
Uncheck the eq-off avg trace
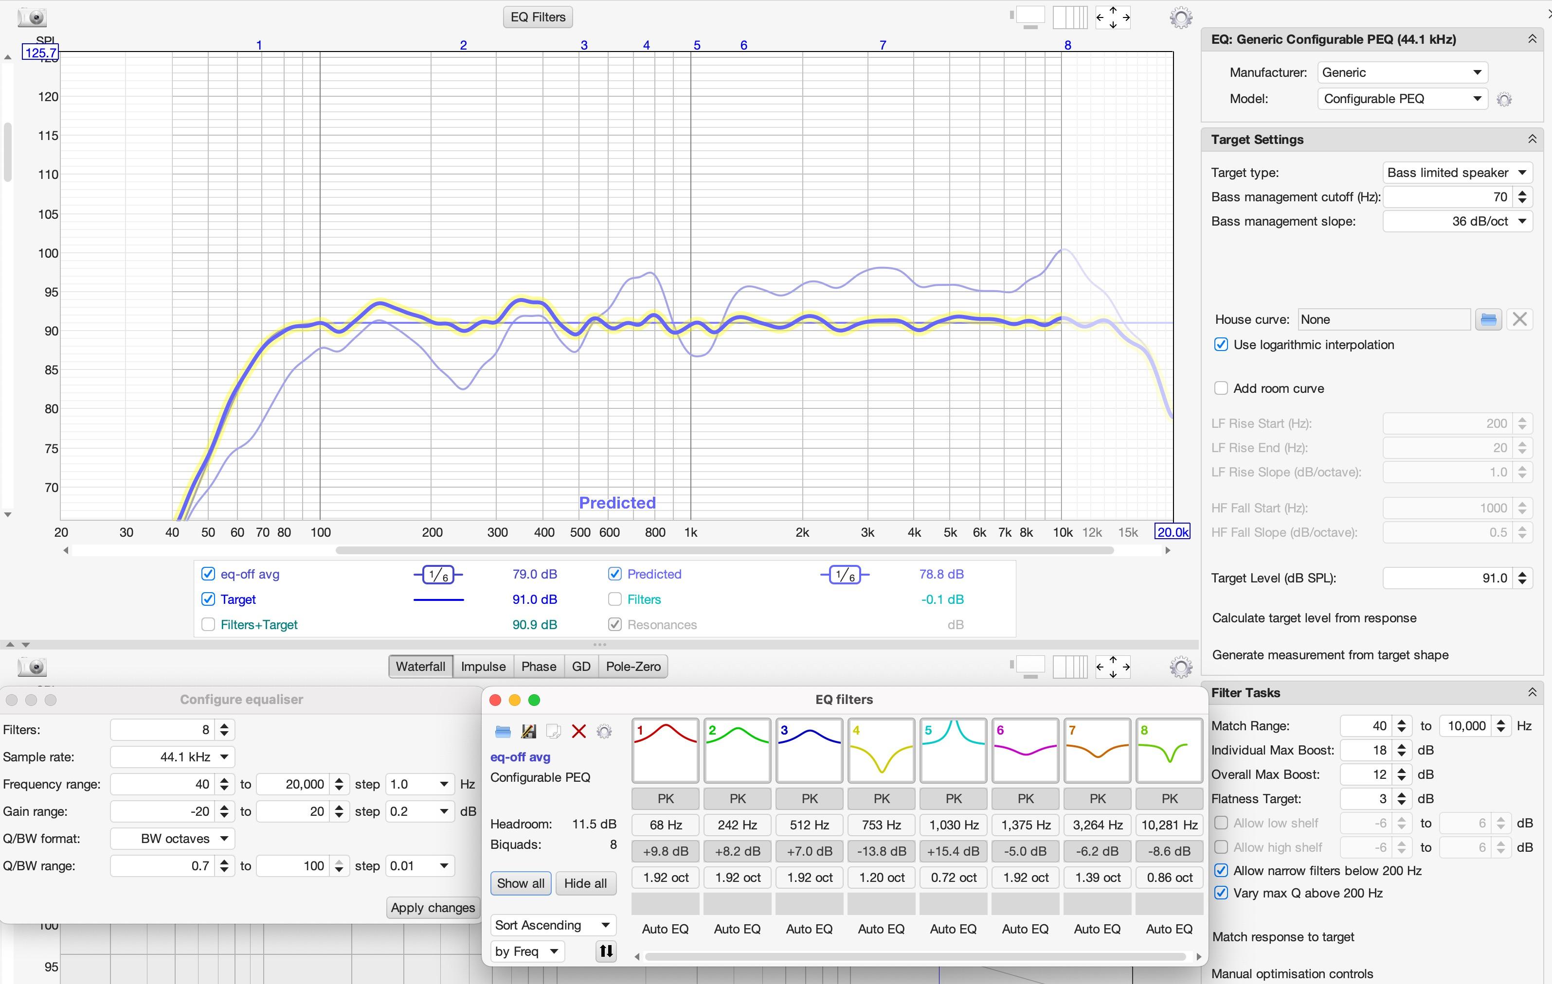(x=208, y=574)
